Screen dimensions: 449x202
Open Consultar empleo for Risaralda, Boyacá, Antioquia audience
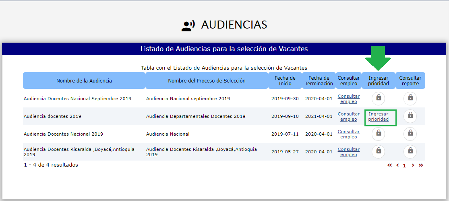click(x=348, y=152)
